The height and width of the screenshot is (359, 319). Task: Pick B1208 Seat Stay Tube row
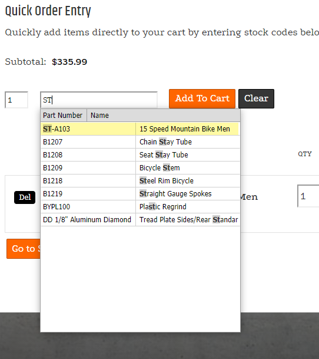click(140, 155)
